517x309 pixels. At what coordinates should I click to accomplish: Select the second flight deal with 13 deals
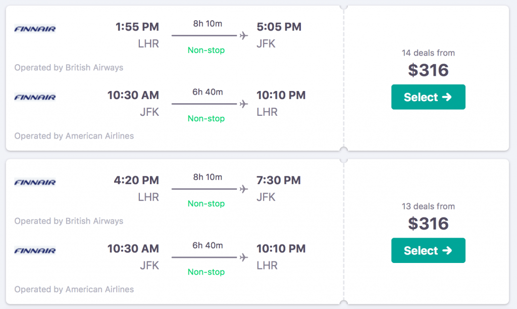428,250
